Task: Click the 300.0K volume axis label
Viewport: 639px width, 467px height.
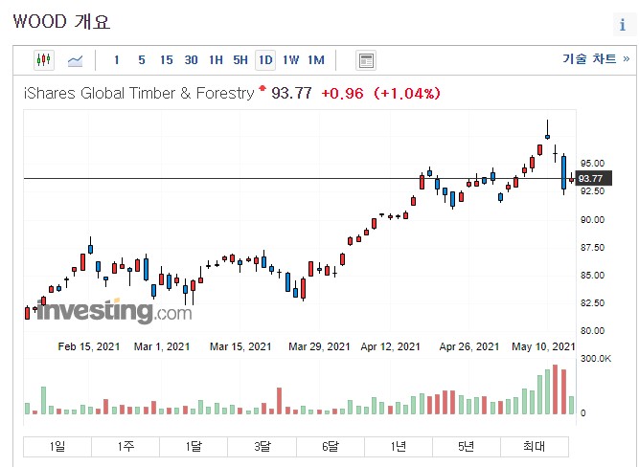Action: coord(595,359)
